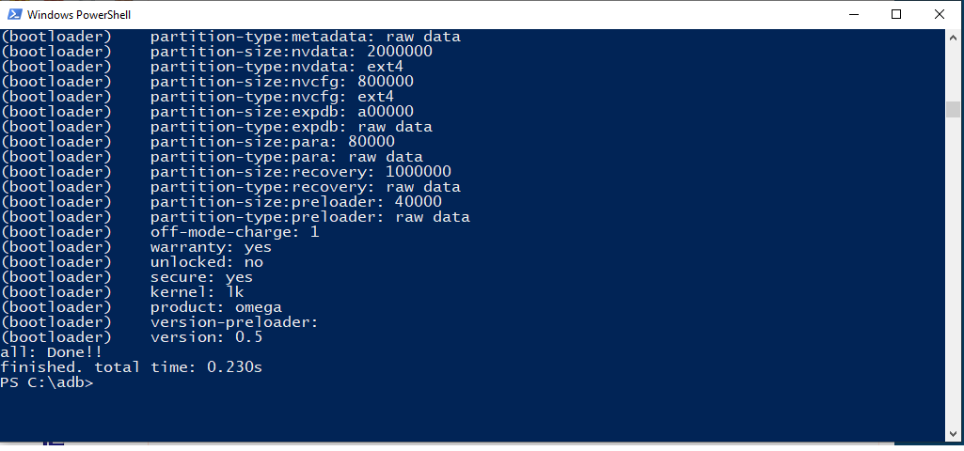Minimize the PowerShell window
This screenshot has height=451, width=964.
(853, 14)
